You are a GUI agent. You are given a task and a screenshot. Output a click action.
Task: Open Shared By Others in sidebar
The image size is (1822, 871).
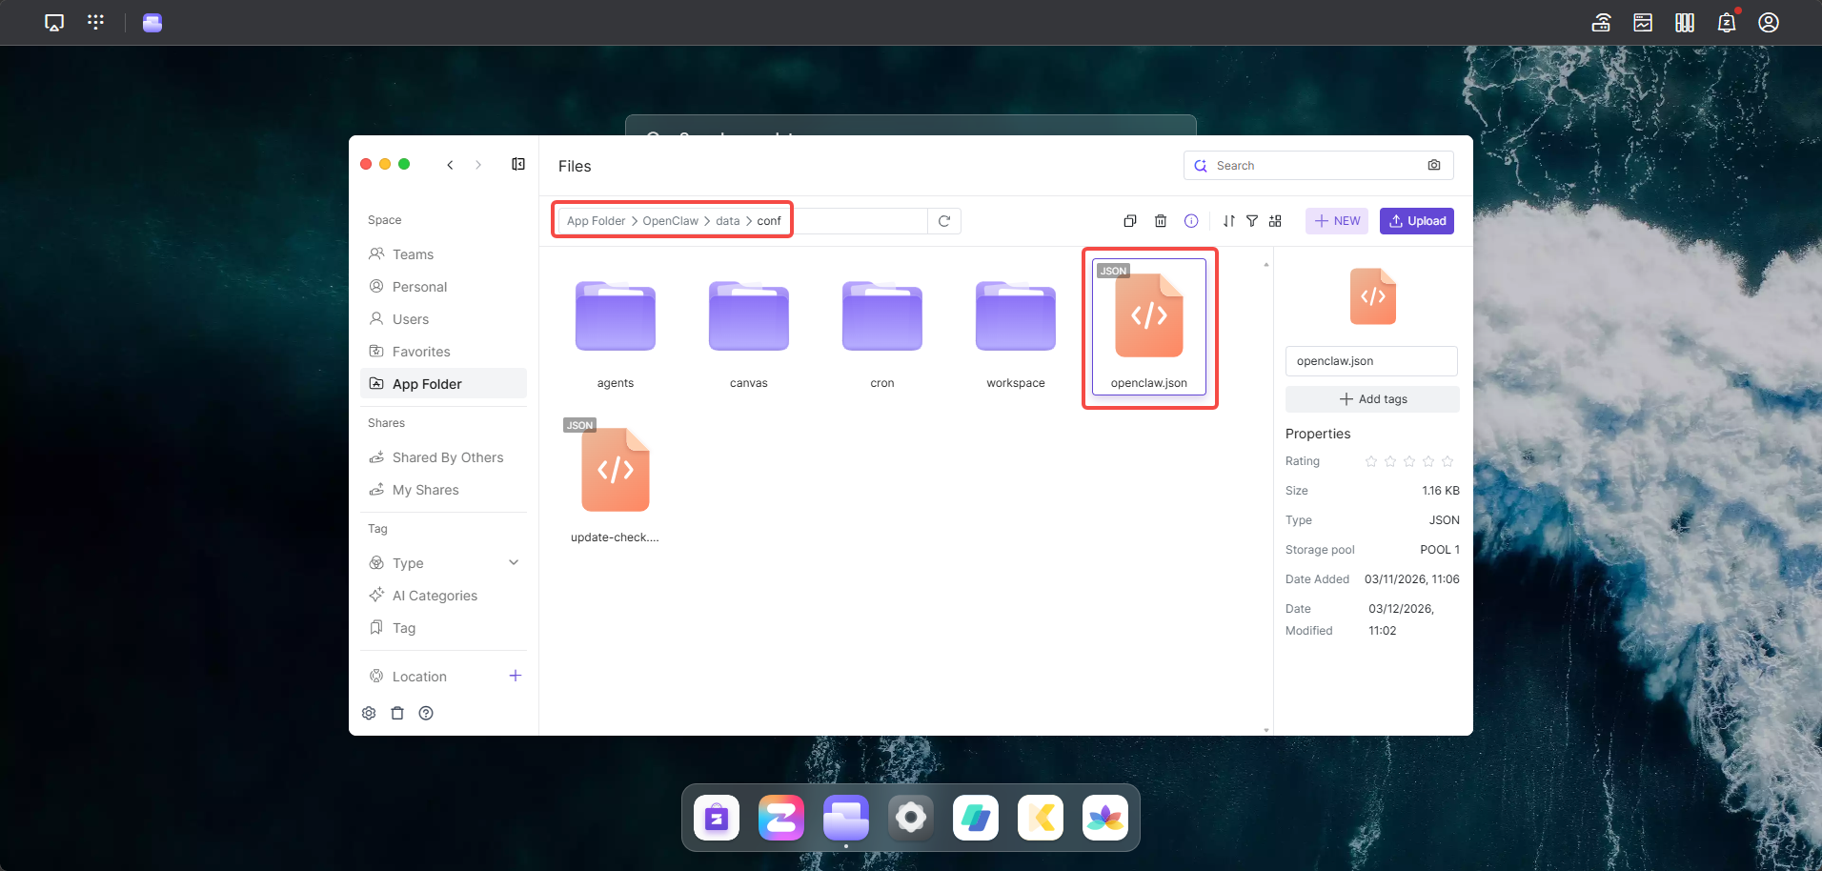(x=447, y=457)
